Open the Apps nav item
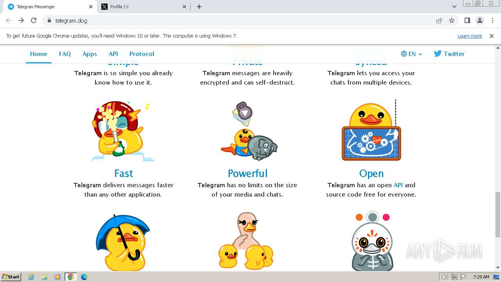This screenshot has height=282, width=501. [x=90, y=54]
